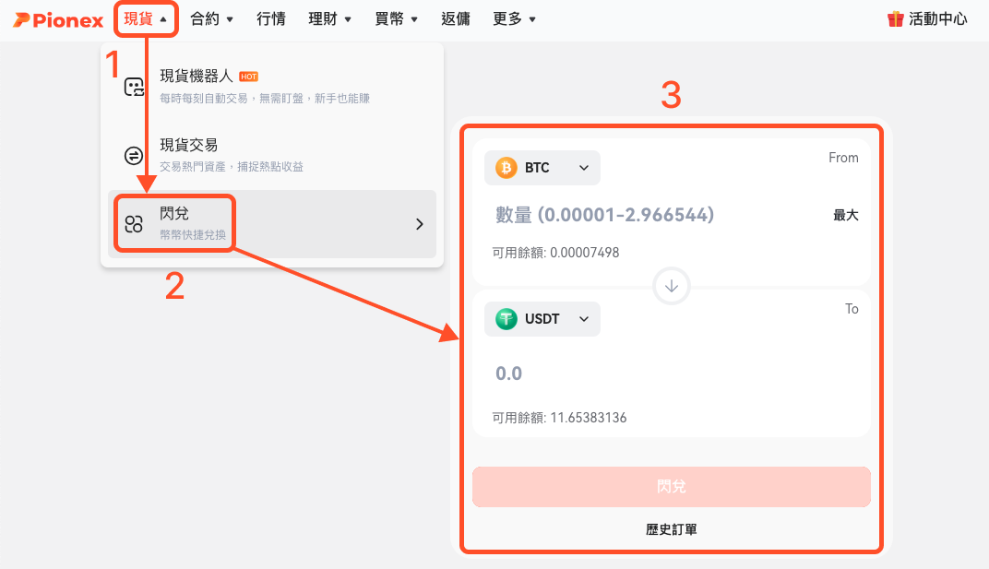Open the USDT currency dropdown

point(542,319)
